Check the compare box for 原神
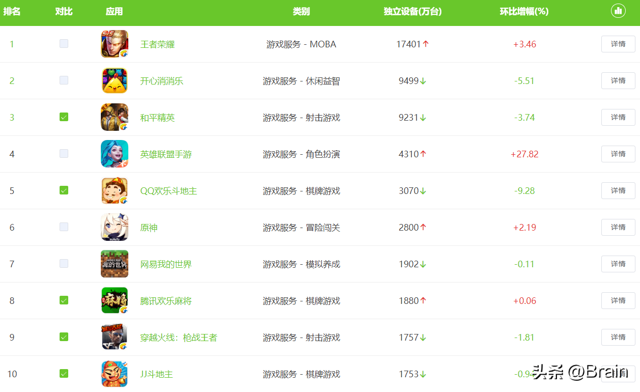640x392 pixels. coord(64,227)
